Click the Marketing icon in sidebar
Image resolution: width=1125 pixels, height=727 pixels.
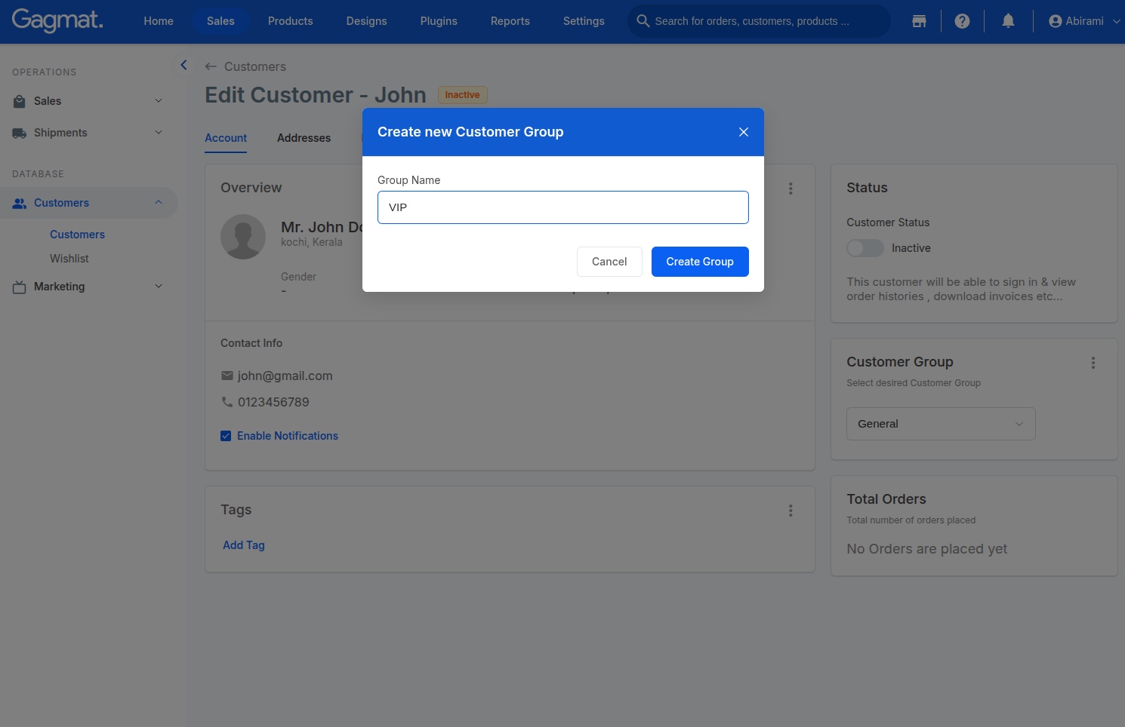pos(20,287)
